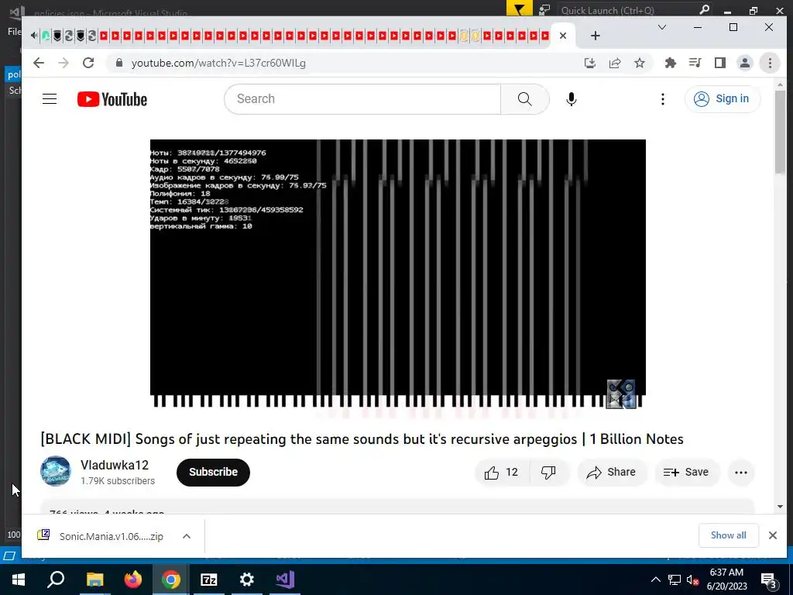
Task: Open the Vladuwka12 channel name link
Action: pyautogui.click(x=115, y=465)
